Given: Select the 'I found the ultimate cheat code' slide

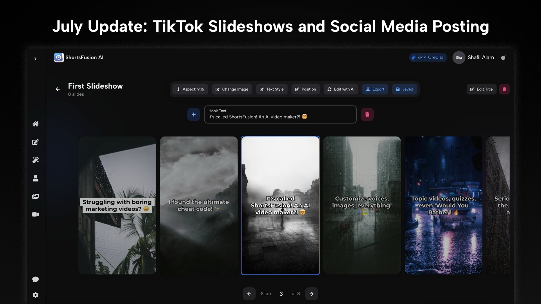Looking at the screenshot, I should click(199, 205).
